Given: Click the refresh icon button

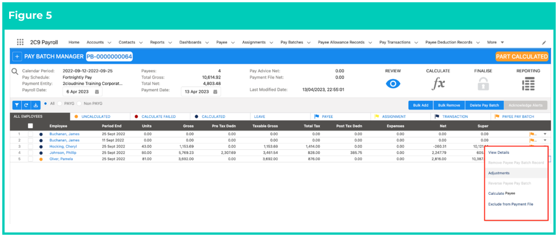Looking at the screenshot, I should [x=26, y=105].
